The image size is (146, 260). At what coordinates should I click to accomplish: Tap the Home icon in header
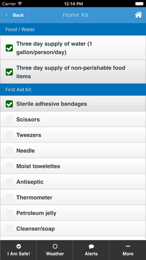pyautogui.click(x=138, y=15)
